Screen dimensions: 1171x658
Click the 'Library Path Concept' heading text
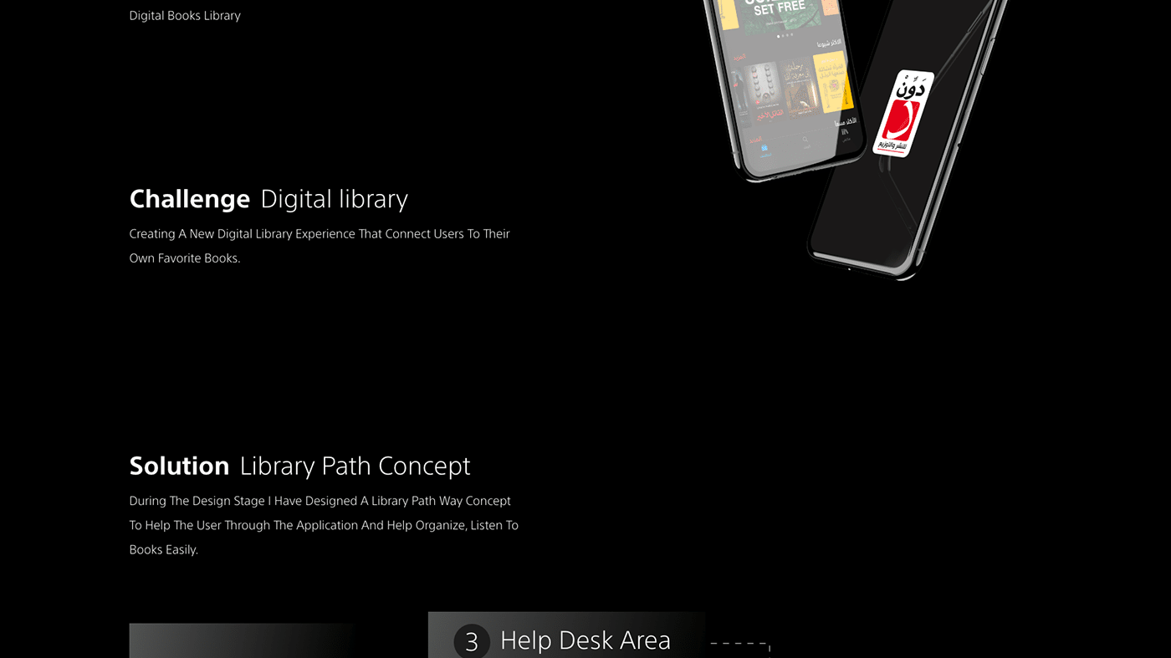[355, 466]
